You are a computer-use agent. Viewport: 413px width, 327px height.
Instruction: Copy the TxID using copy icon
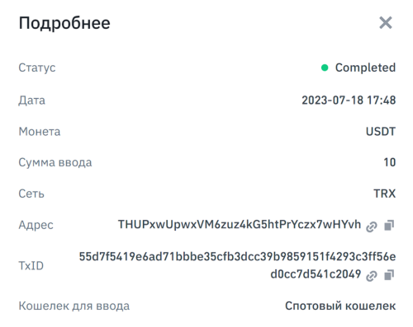[389, 275]
